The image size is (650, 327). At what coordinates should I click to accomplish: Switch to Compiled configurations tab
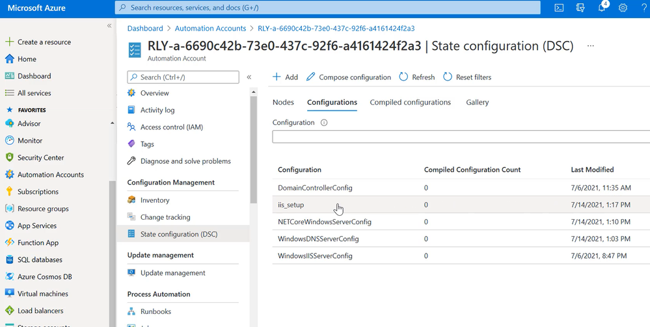[x=410, y=102]
